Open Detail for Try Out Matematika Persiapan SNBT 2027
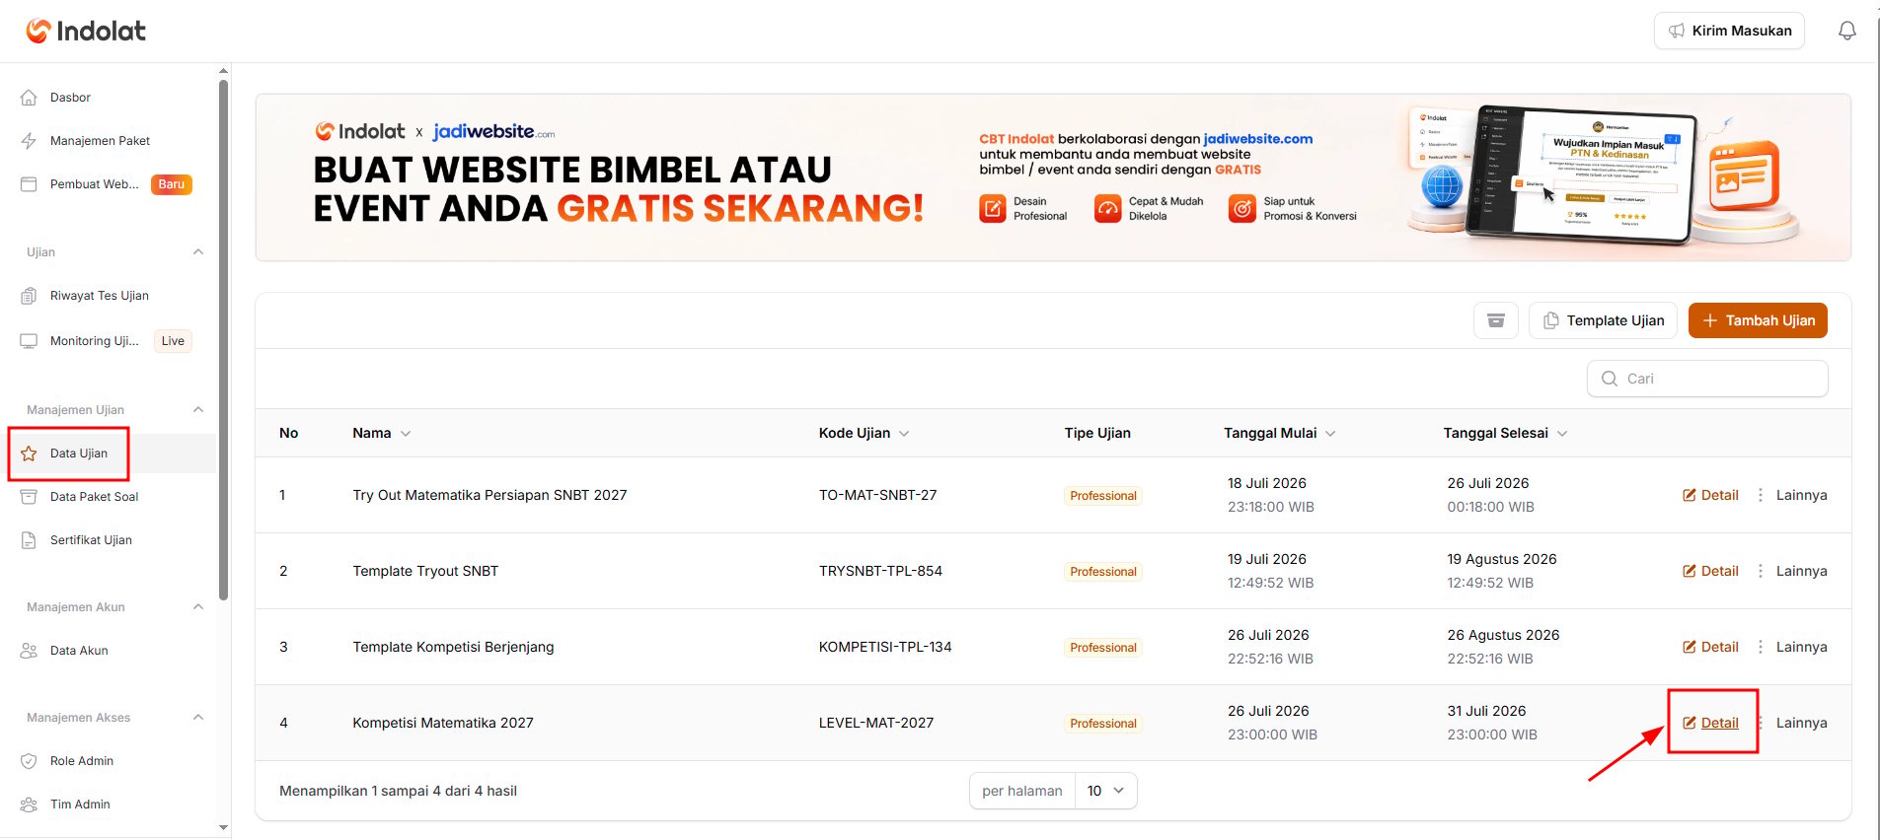The image size is (1880, 840). [x=1710, y=495]
